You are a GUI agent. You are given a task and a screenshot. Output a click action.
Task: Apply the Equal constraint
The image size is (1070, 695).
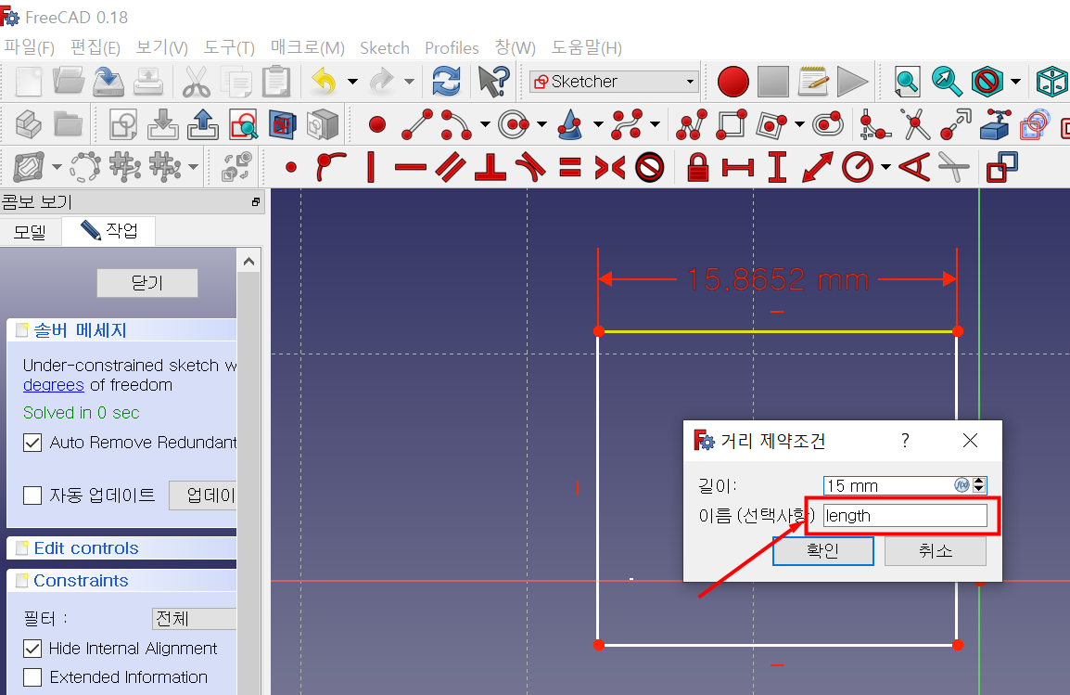[570, 167]
